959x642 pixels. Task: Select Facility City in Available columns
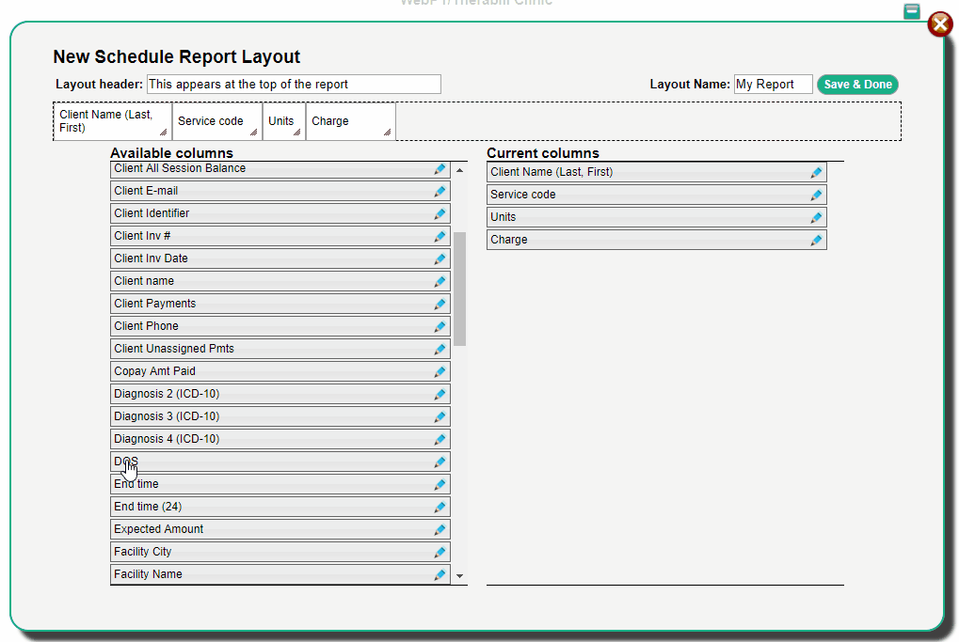click(x=280, y=552)
